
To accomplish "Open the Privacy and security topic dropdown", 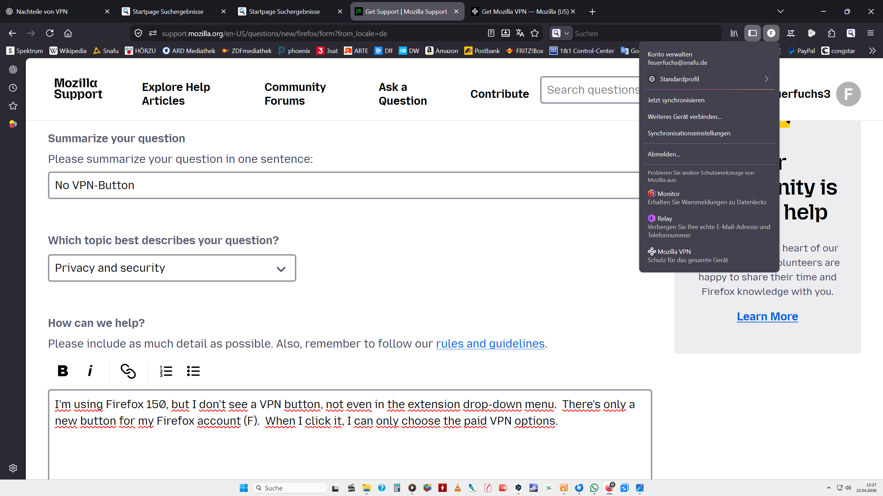I will pyautogui.click(x=172, y=268).
